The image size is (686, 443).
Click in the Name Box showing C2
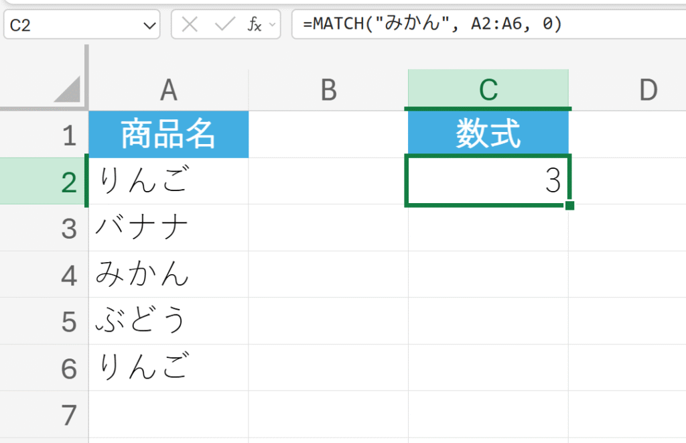(74, 26)
